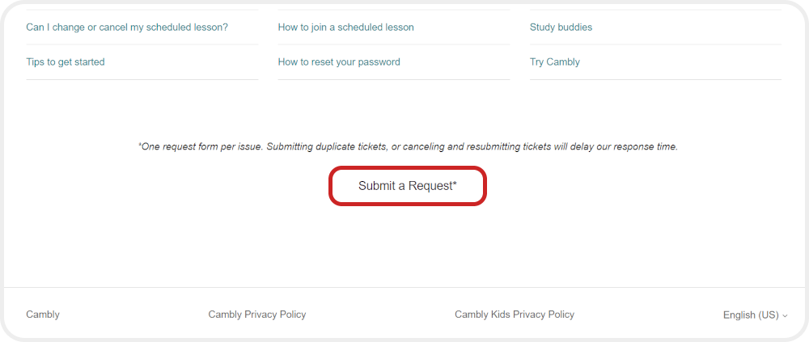Open the Cambly Kids Privacy Policy link
The image size is (809, 342).
pyautogui.click(x=515, y=315)
